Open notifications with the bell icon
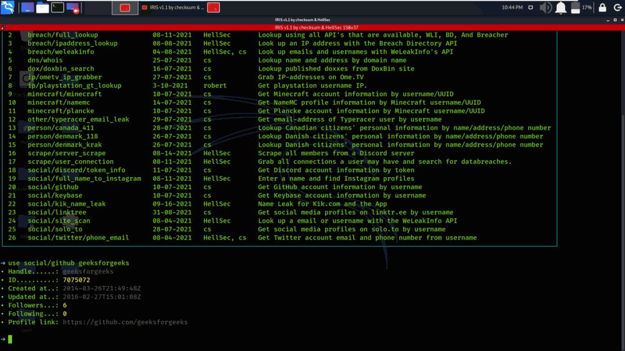This screenshot has height=351, width=625. click(x=561, y=7)
